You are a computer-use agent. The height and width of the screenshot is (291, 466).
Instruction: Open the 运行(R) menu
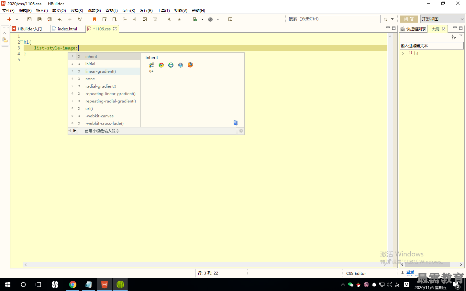click(129, 11)
